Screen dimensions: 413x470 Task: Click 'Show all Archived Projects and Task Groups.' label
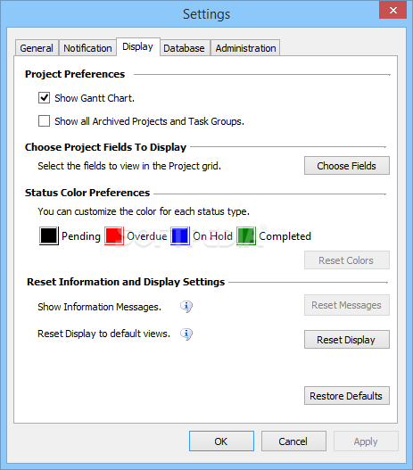(149, 121)
